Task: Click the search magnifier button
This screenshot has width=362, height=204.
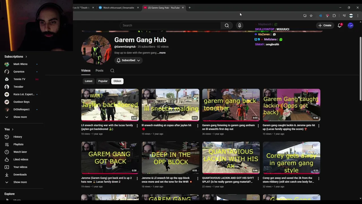Action: click(227, 25)
